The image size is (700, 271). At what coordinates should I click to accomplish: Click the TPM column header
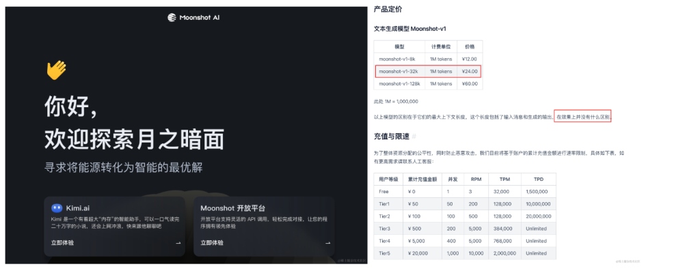[504, 179]
